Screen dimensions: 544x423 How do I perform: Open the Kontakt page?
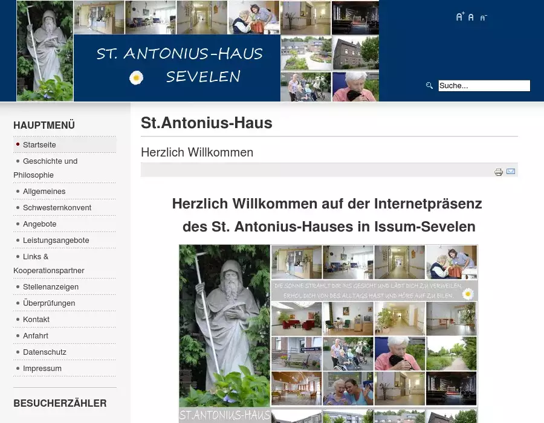tap(36, 320)
